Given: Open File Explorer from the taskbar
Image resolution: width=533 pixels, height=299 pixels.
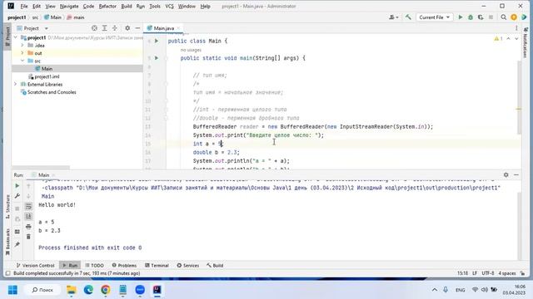Looking at the screenshot, I should coord(72,290).
